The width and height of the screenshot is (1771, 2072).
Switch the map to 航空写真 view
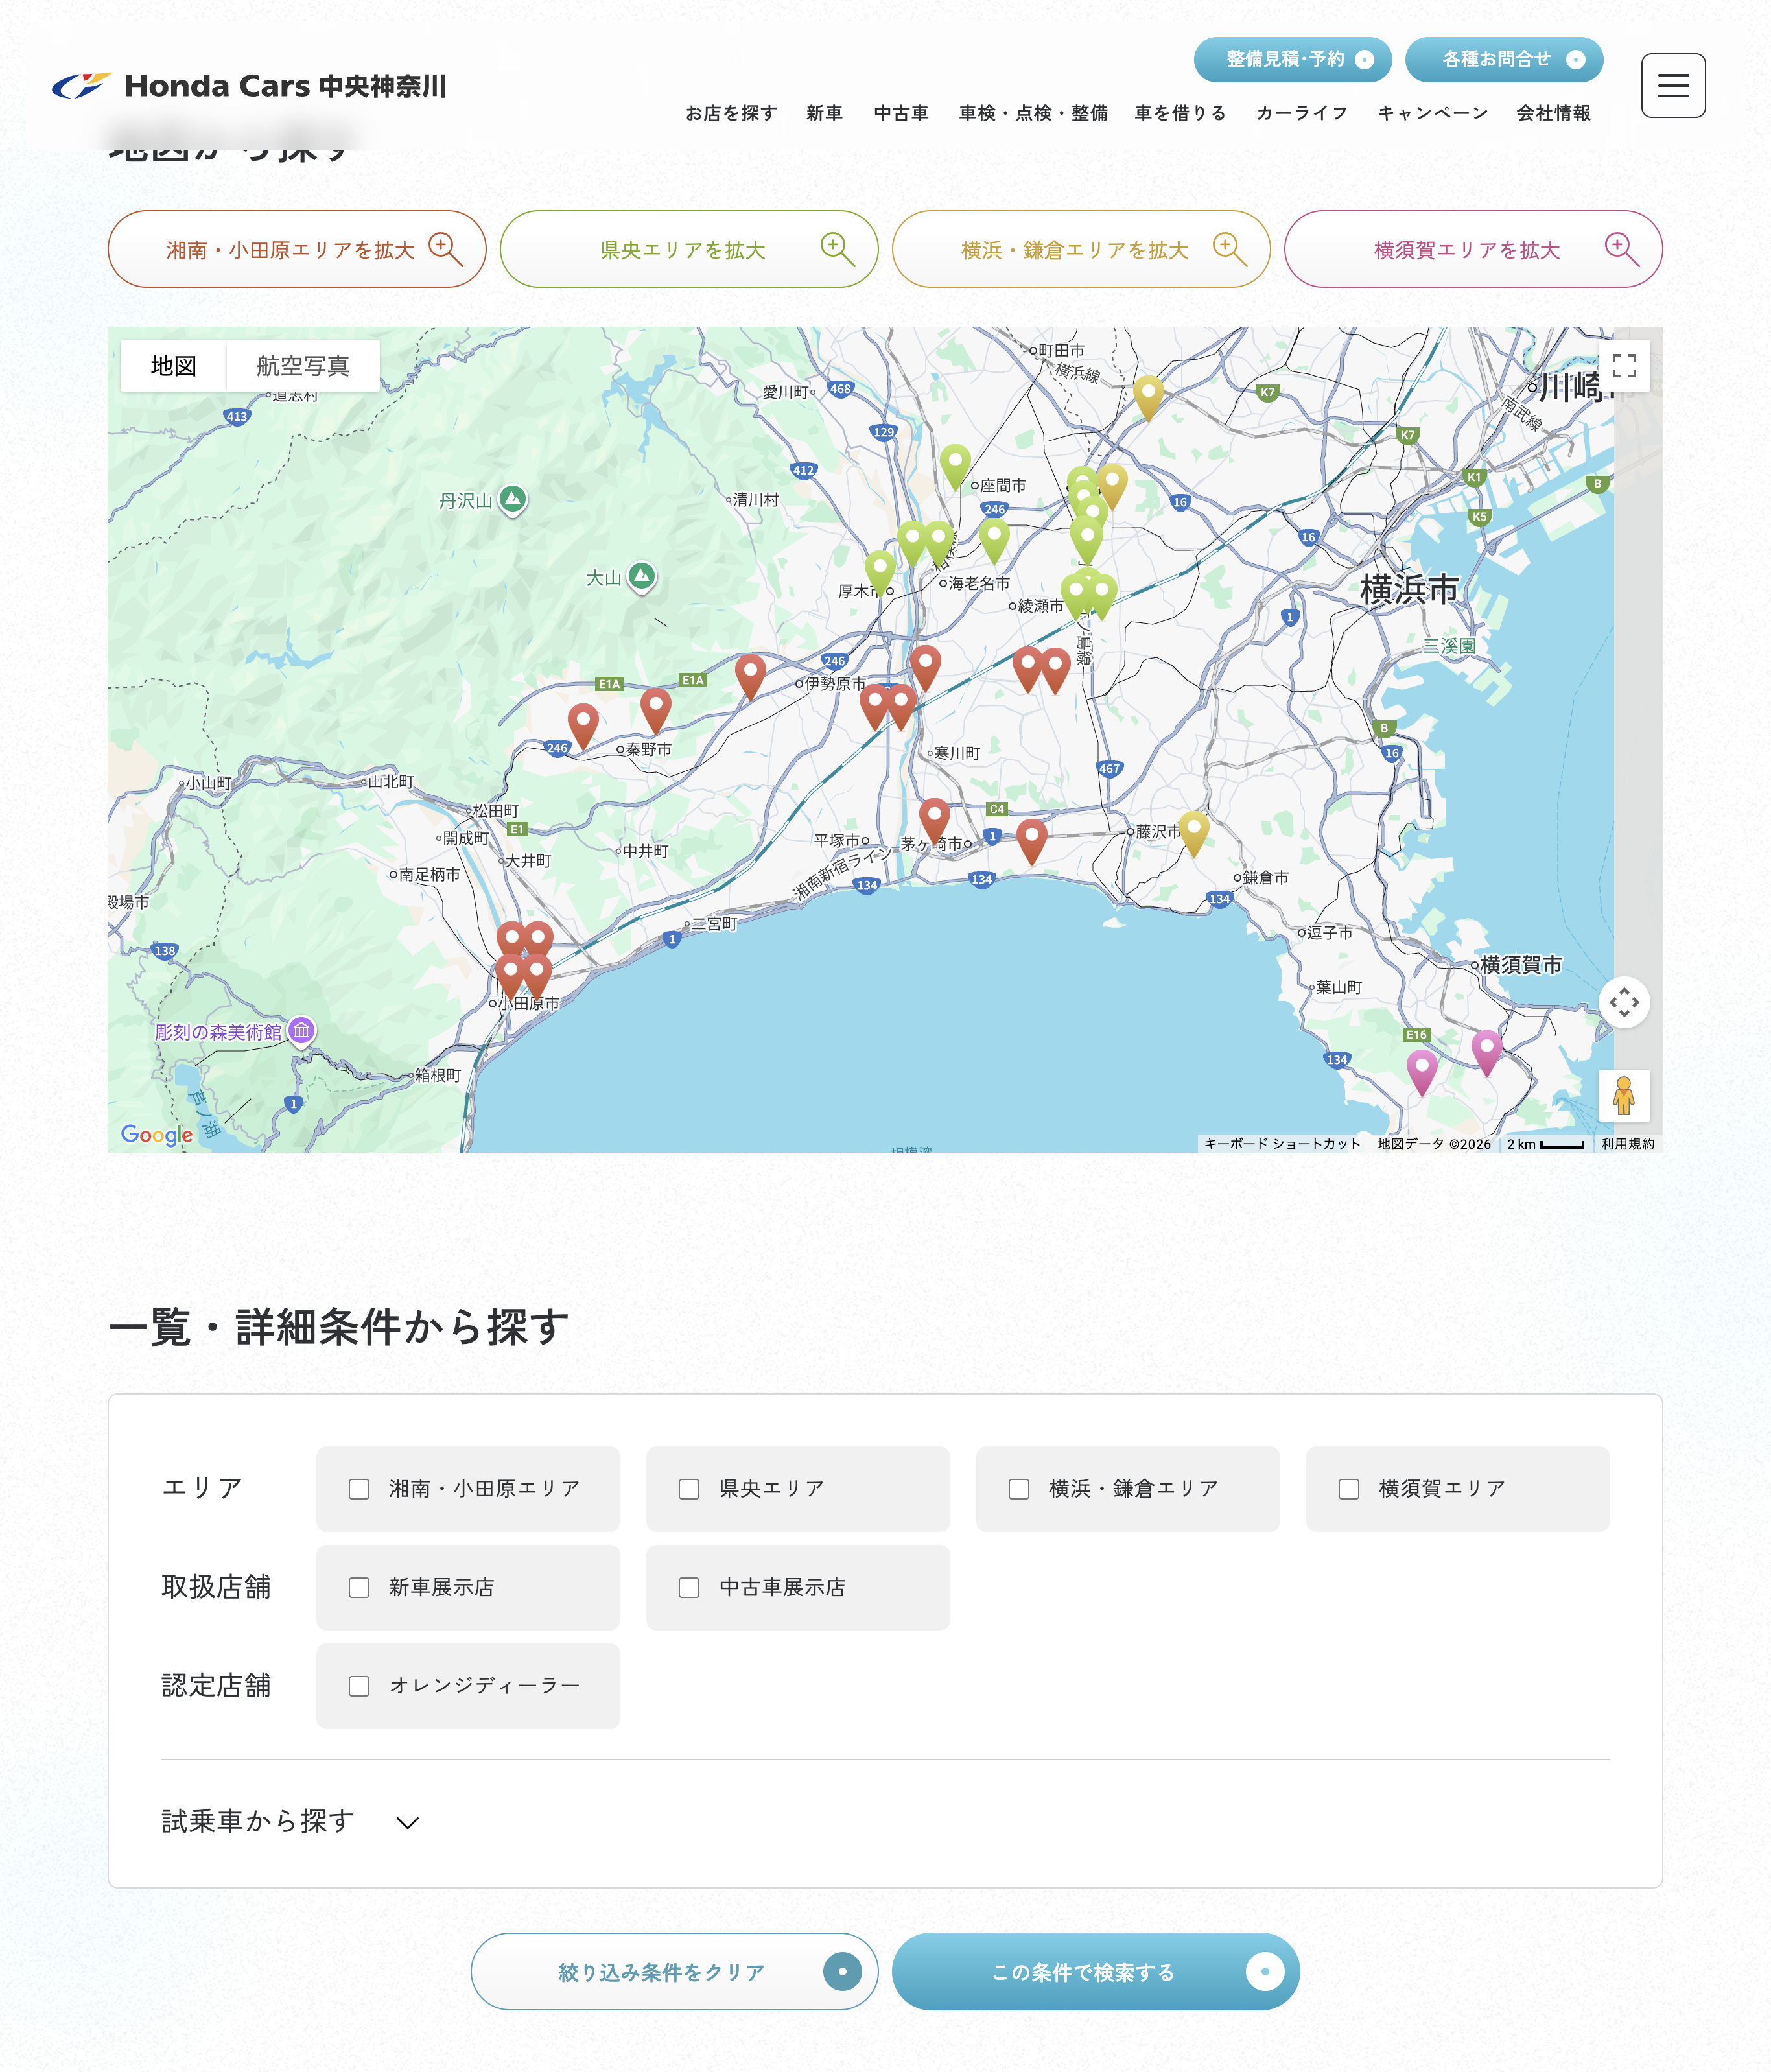click(x=302, y=366)
